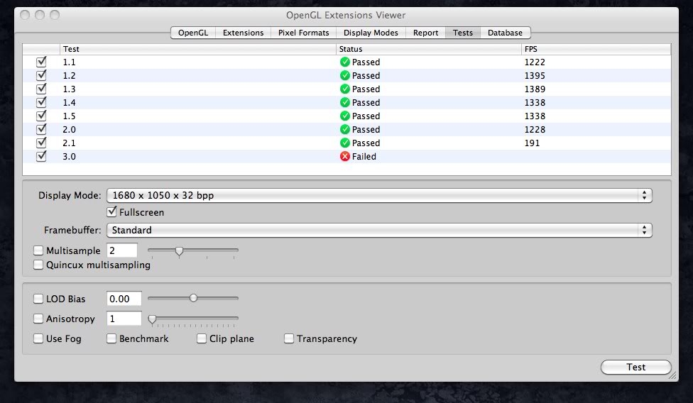Click the FPS value 1395
This screenshot has width=693, height=403.
pyautogui.click(x=535, y=75)
